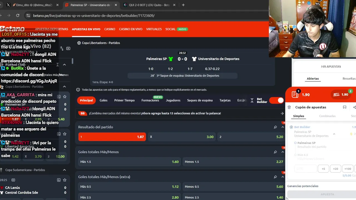
Task: Pin the Goles totales Más/Menos (extra) market
Action: 275,177
